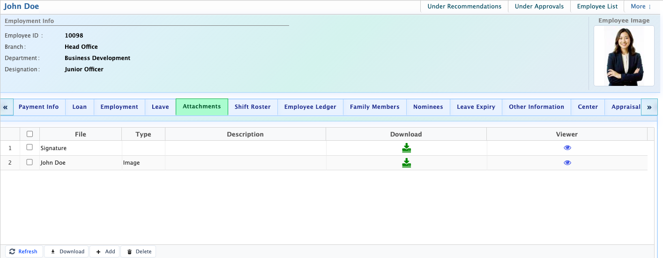View the John Doe attachment via the eye icon

(x=567, y=163)
